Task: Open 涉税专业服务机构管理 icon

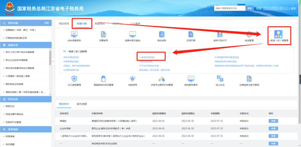Action: (x=162, y=79)
